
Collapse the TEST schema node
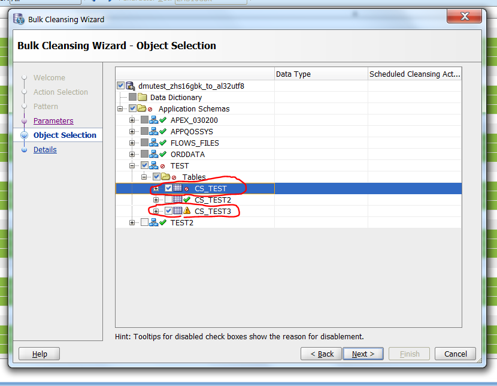(132, 166)
